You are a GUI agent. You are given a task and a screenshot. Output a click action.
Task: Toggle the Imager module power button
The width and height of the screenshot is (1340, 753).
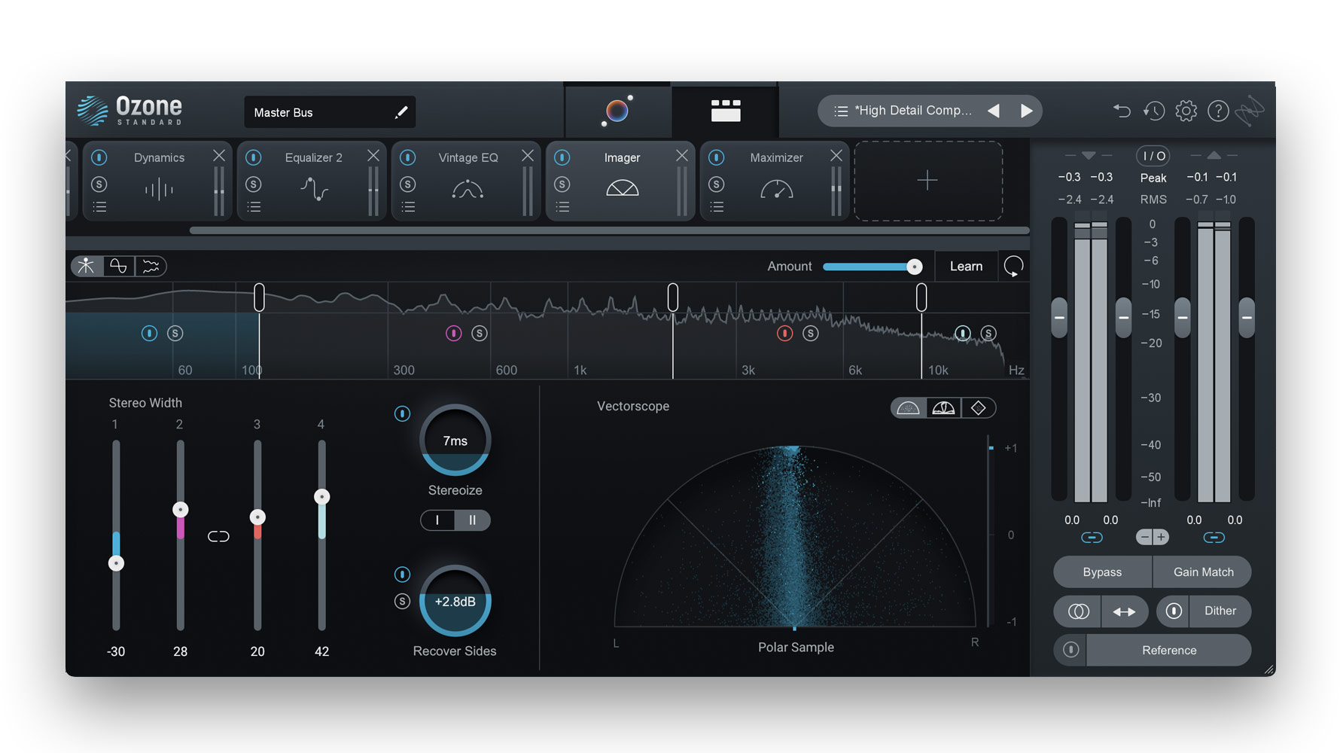click(x=562, y=157)
